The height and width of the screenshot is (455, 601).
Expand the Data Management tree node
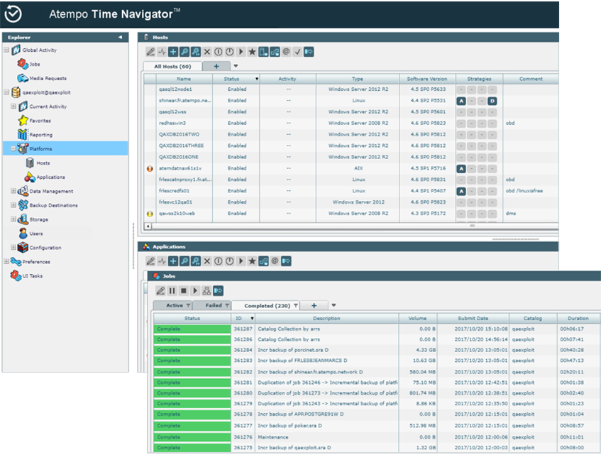[12, 191]
